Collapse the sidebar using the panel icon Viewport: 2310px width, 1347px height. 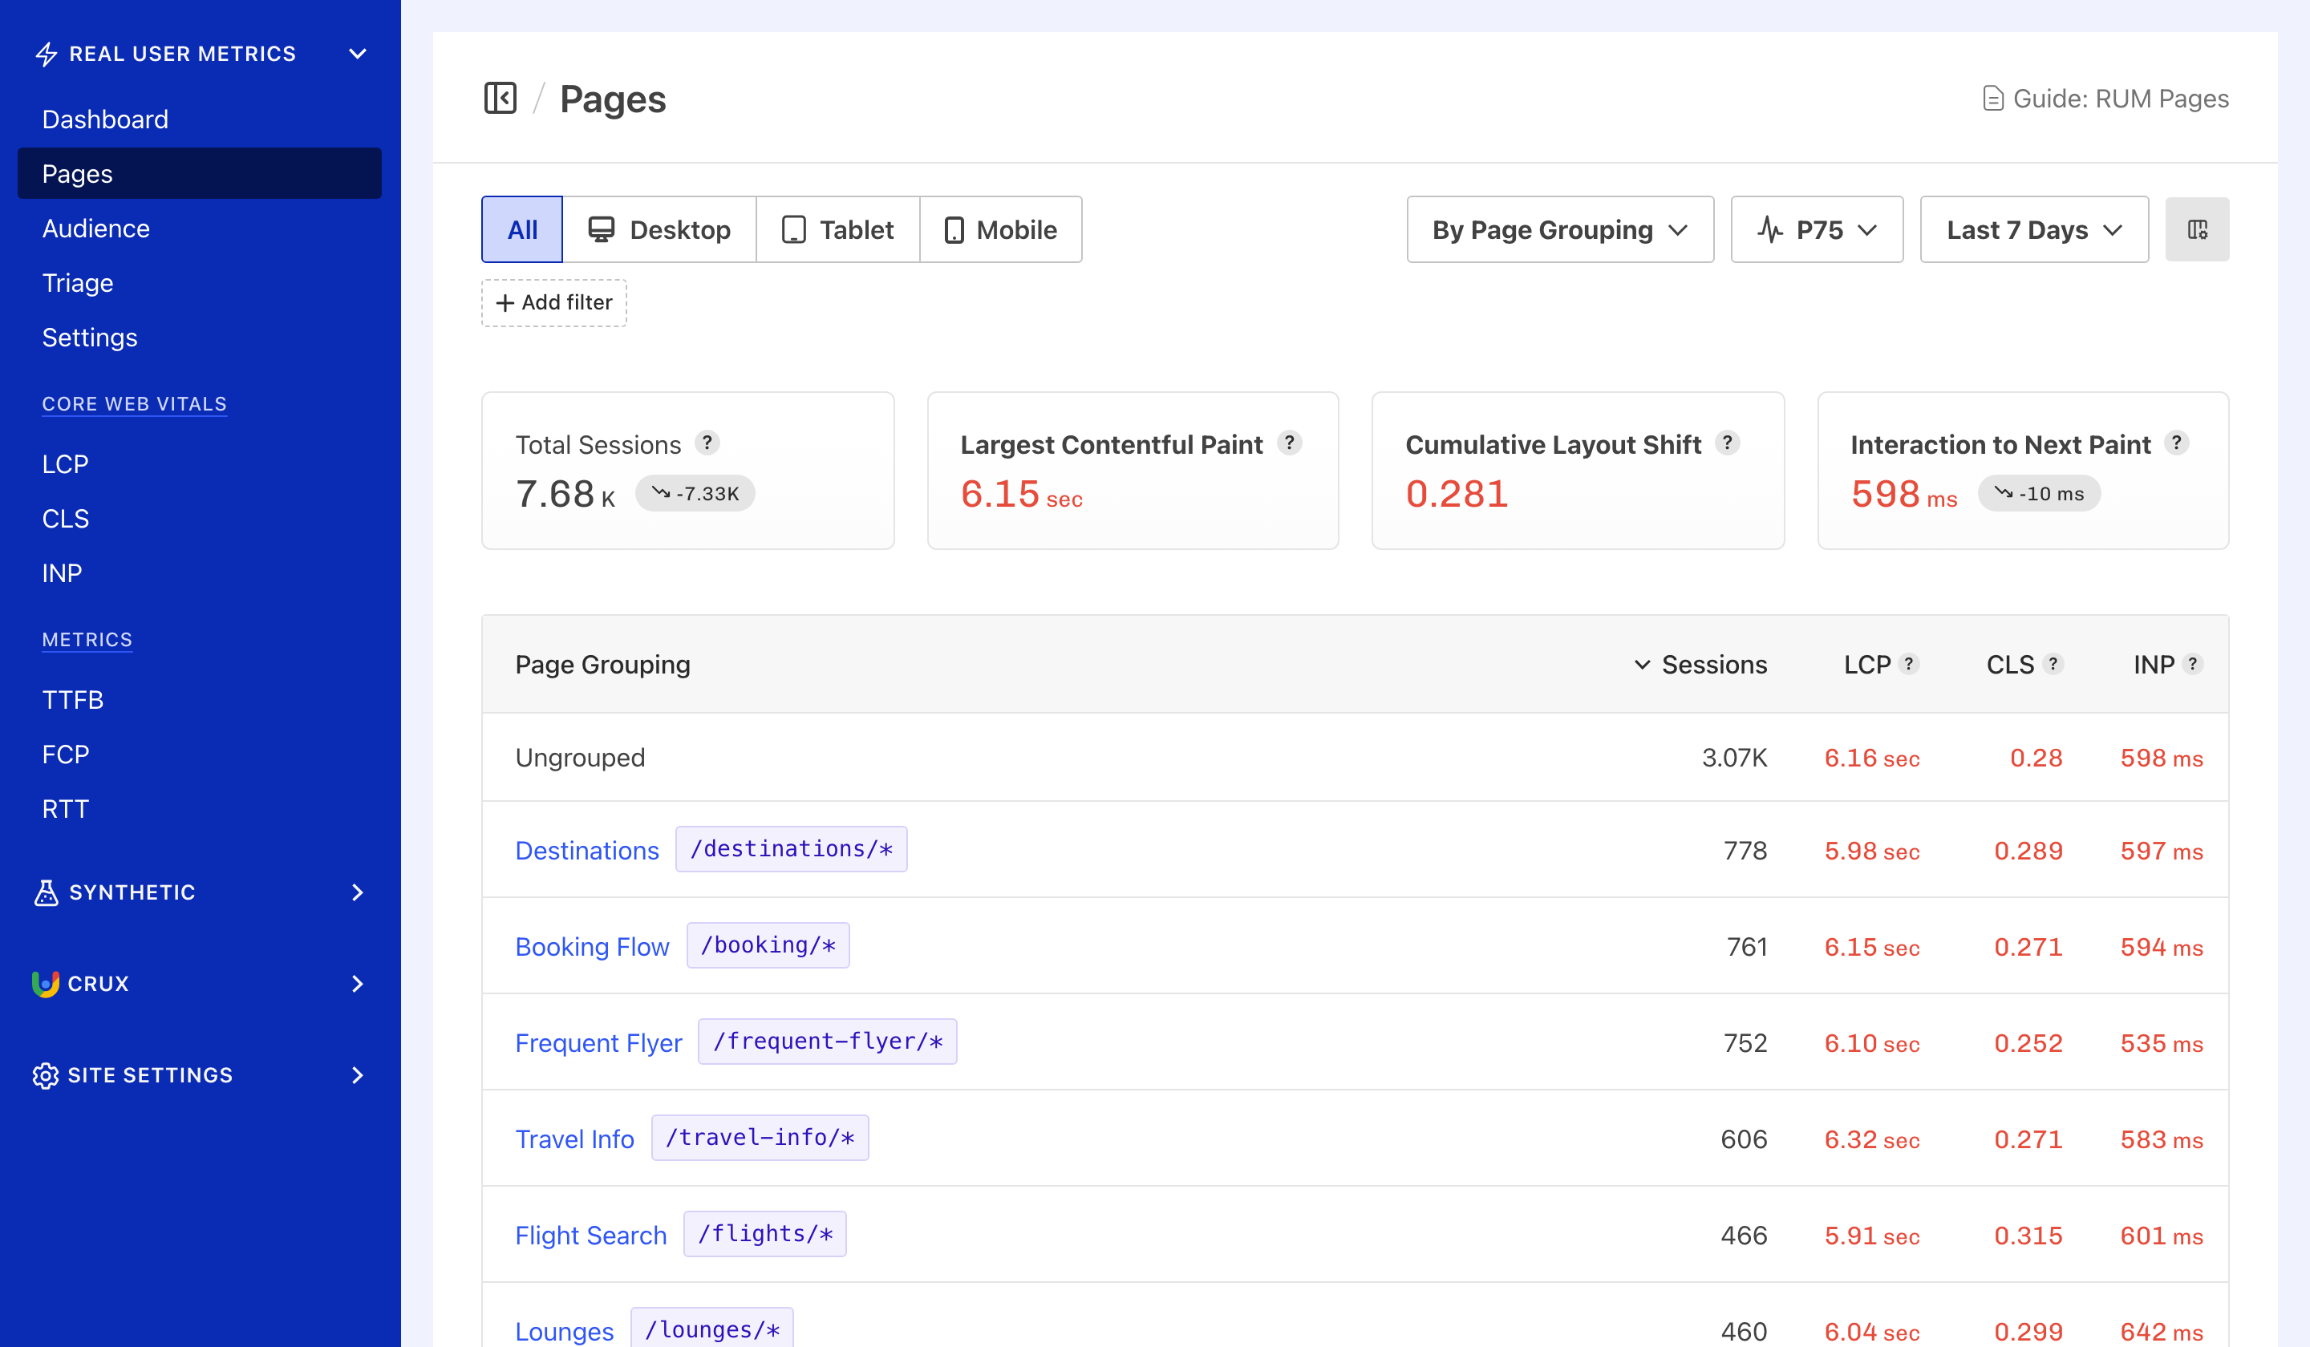500,98
